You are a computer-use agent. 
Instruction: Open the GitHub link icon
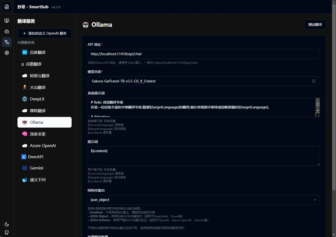[7, 233]
